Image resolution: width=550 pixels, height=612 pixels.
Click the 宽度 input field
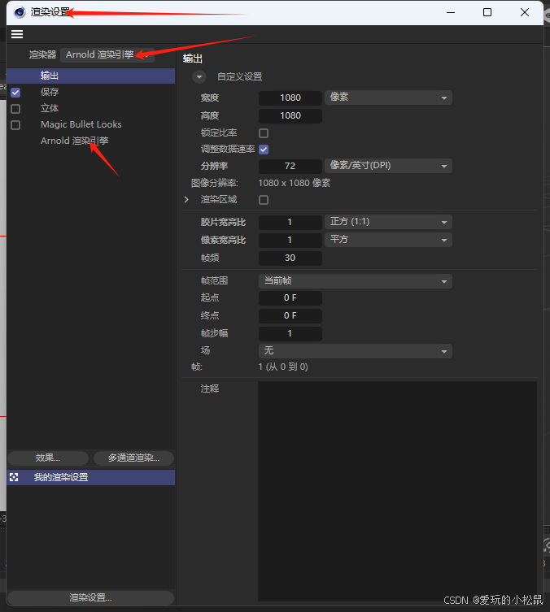point(290,98)
